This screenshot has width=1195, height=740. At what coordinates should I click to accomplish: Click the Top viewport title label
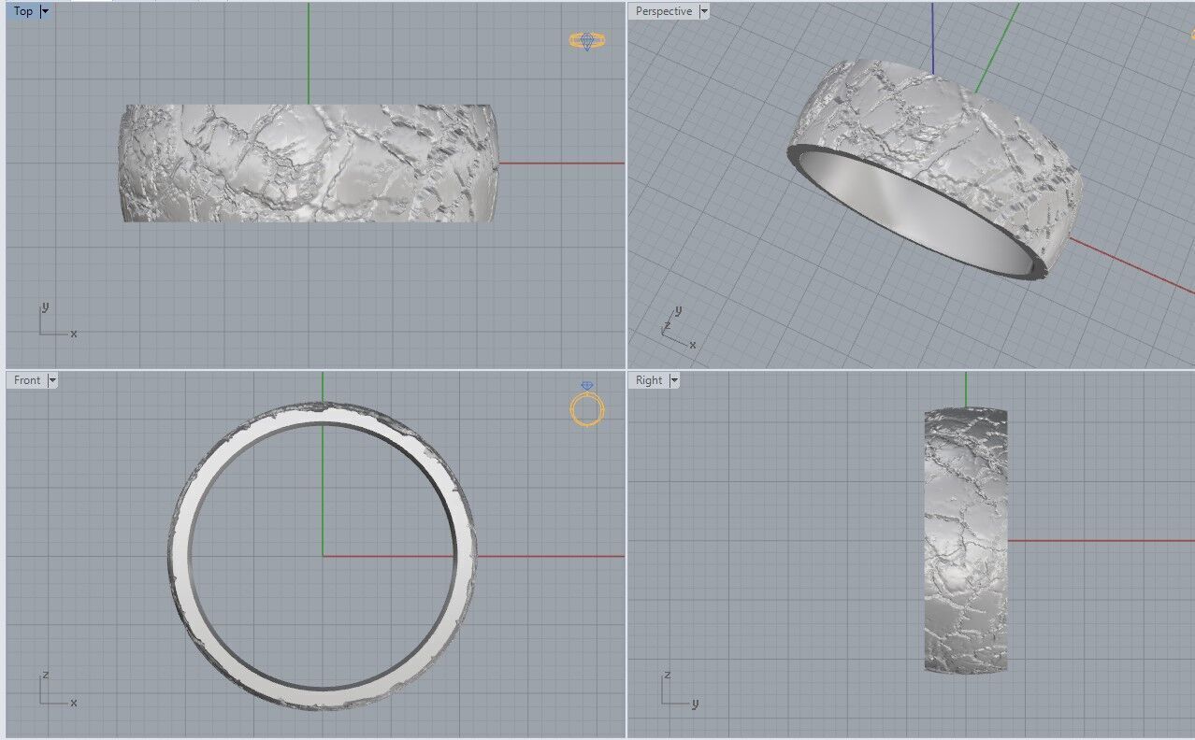(x=23, y=11)
